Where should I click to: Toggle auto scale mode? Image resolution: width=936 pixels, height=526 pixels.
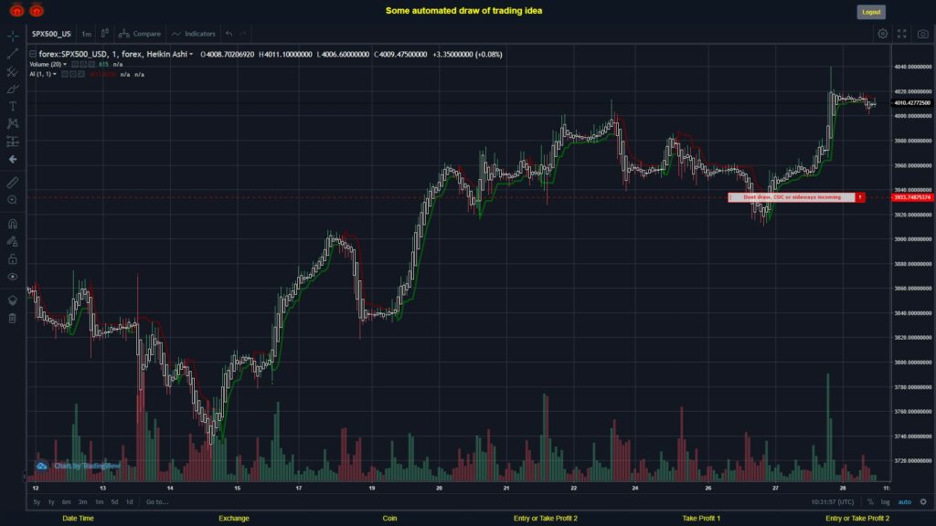[905, 502]
